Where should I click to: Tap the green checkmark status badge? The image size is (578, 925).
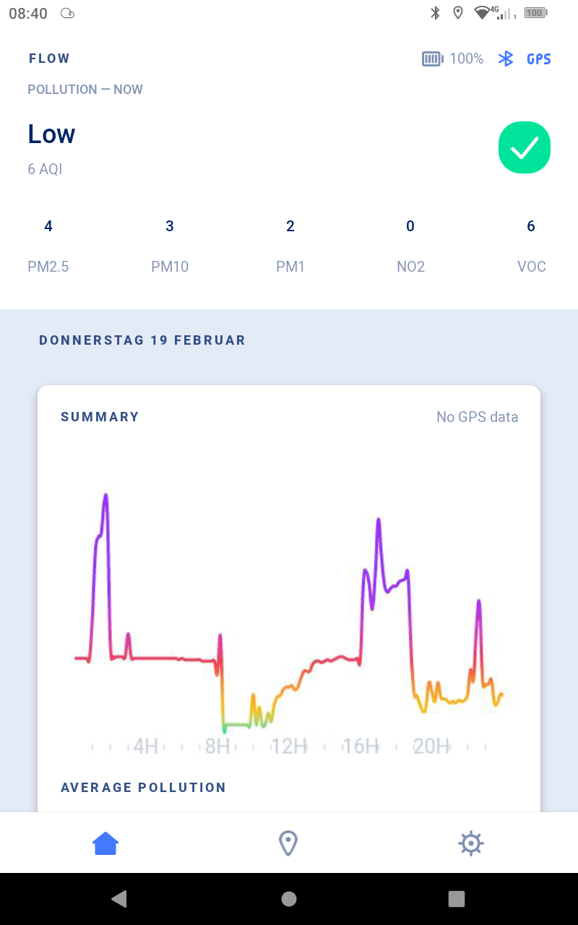[x=525, y=147]
